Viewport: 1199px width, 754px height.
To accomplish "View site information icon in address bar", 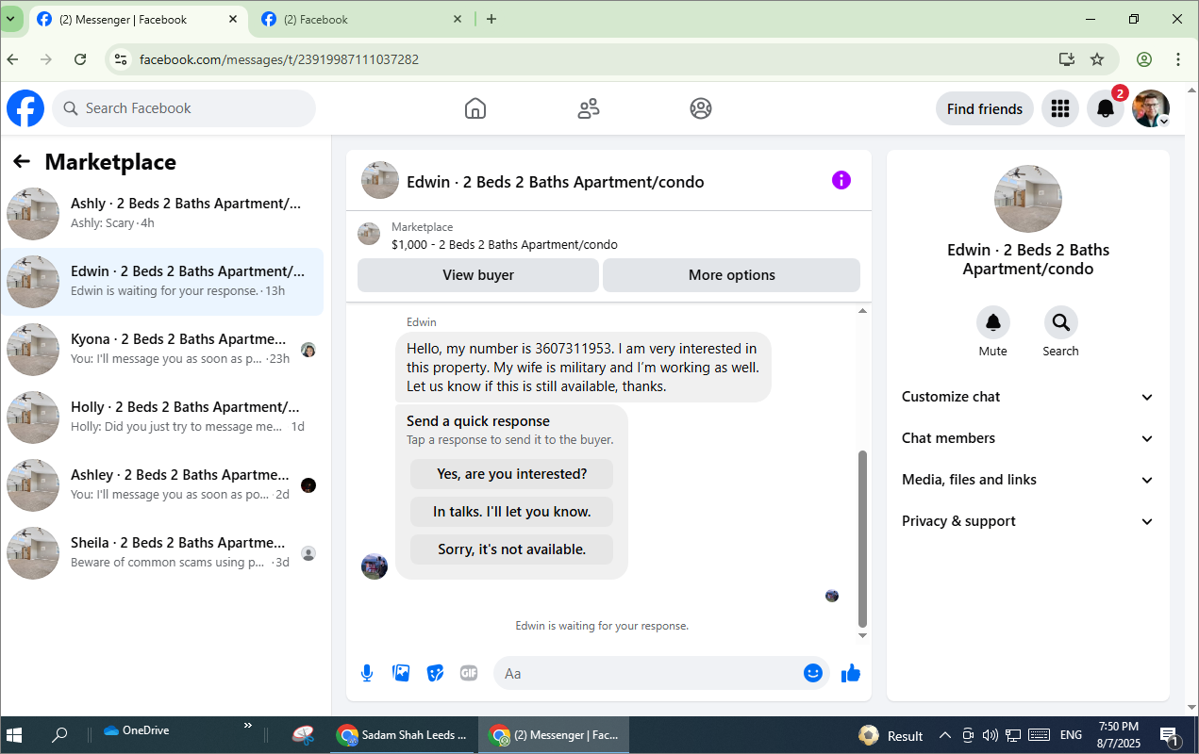I will click(x=120, y=59).
